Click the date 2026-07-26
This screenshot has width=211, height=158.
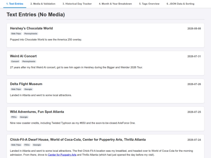click(194, 84)
